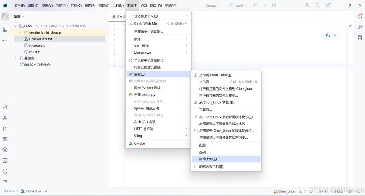The image size is (365, 196).
Task: Click 打开远程主机终端 menu entry
Action: 158,67
